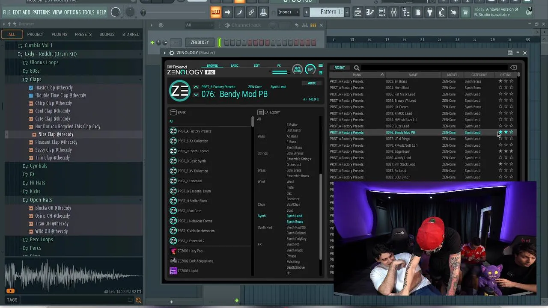Rate Bendy Mod PB with third star

511,133
